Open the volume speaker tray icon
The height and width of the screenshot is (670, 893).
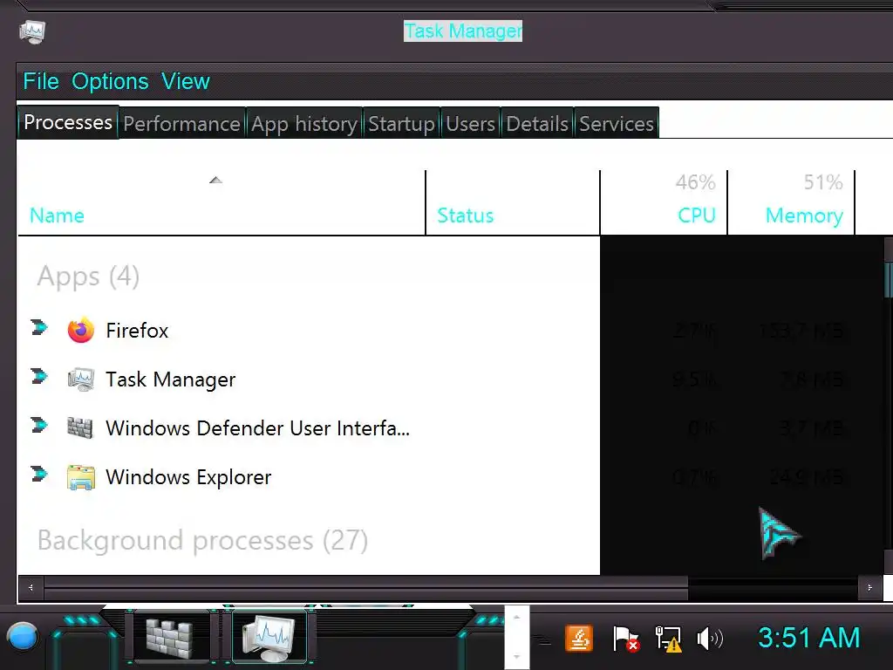(x=710, y=639)
